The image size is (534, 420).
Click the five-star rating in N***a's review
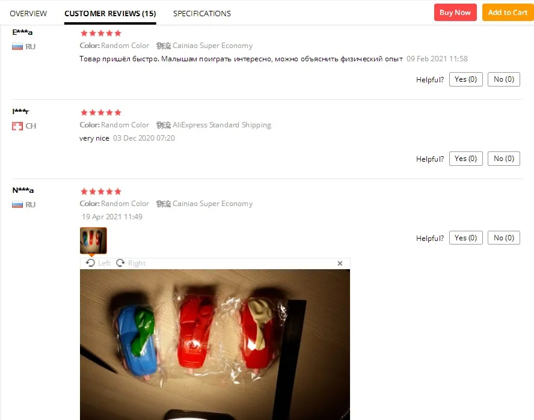pyautogui.click(x=101, y=192)
